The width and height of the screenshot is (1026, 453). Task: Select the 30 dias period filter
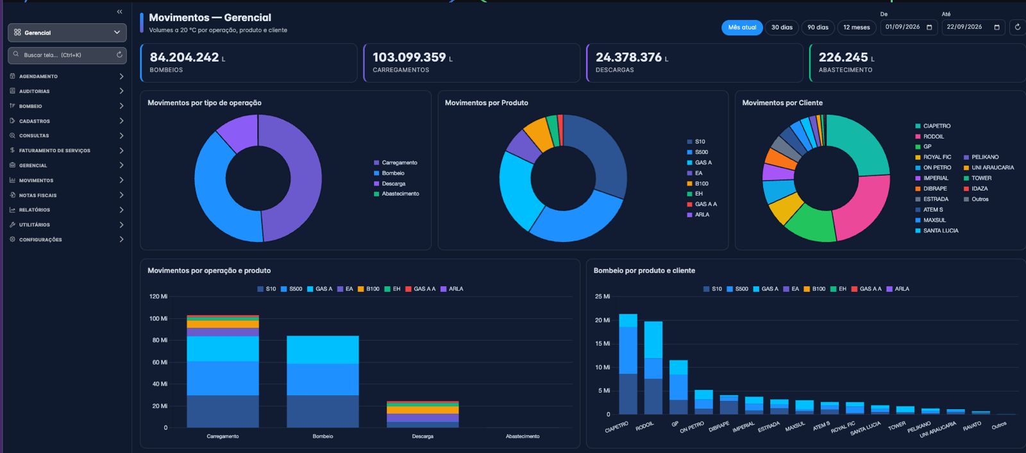pyautogui.click(x=782, y=27)
